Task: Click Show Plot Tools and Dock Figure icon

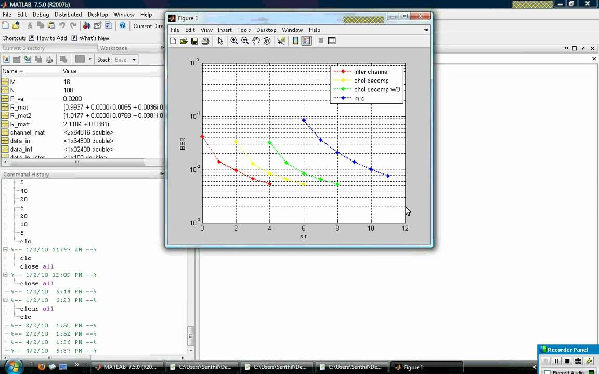Action: click(332, 41)
